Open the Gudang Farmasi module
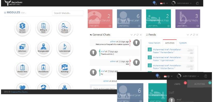 [64, 28]
